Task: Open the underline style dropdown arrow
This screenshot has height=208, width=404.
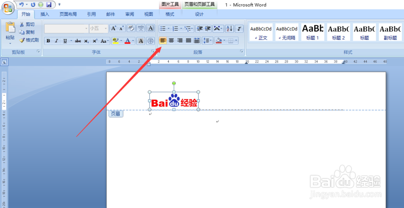Action: tap(71, 41)
